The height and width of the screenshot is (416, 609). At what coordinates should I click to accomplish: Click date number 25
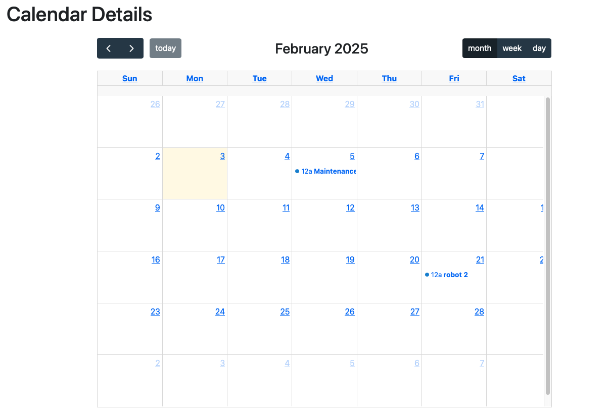click(x=285, y=312)
